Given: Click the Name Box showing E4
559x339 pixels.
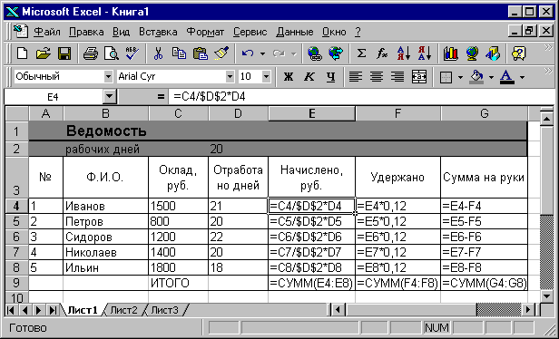Looking at the screenshot, I should [x=54, y=96].
